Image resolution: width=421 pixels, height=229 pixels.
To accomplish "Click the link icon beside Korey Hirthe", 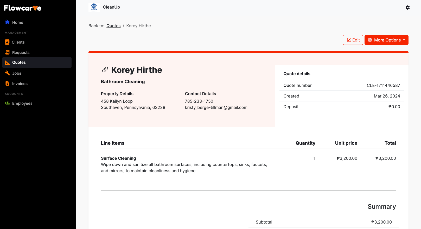I will (105, 70).
